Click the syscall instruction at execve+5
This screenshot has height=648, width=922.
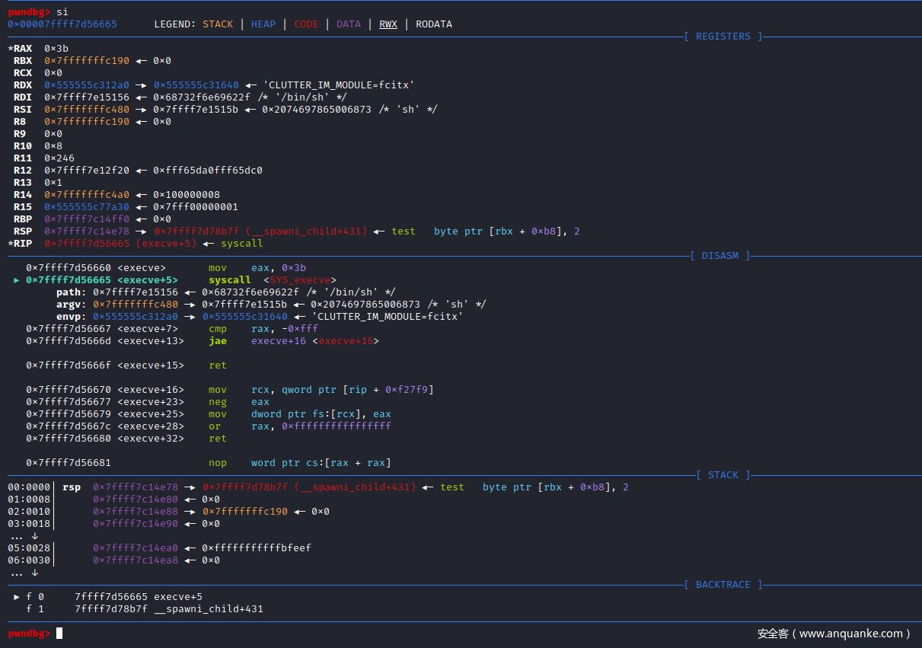pos(229,280)
